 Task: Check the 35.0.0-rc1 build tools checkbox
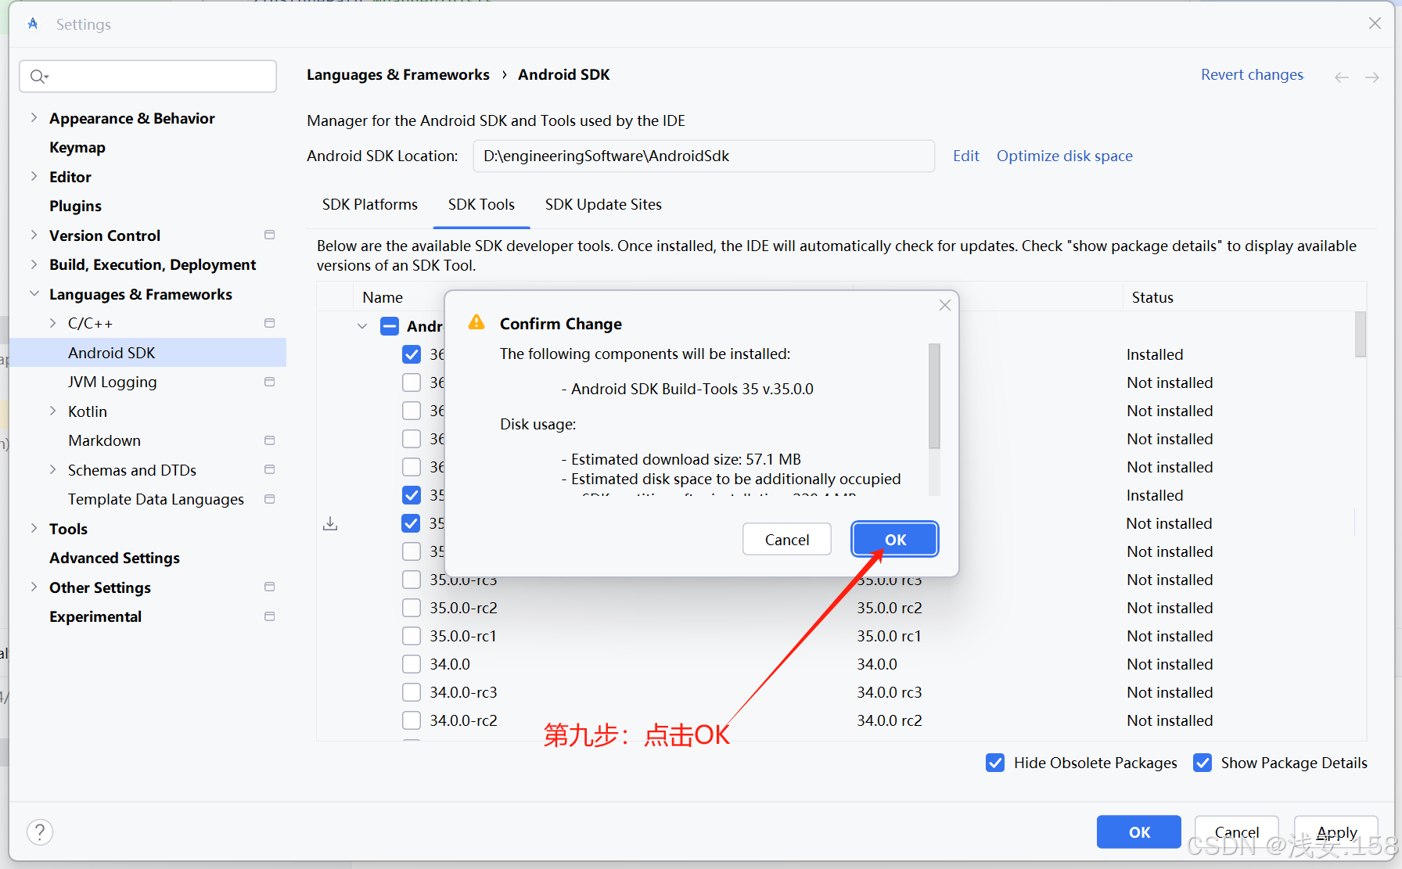pyautogui.click(x=412, y=636)
